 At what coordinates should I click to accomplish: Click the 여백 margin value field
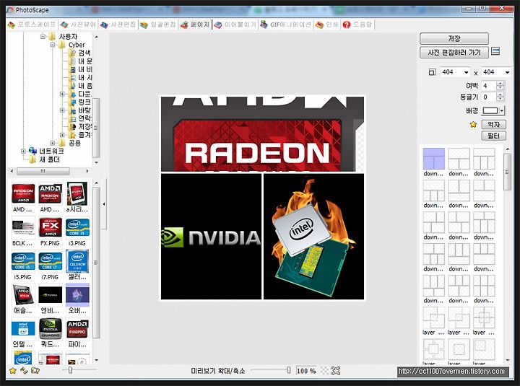pos(489,86)
